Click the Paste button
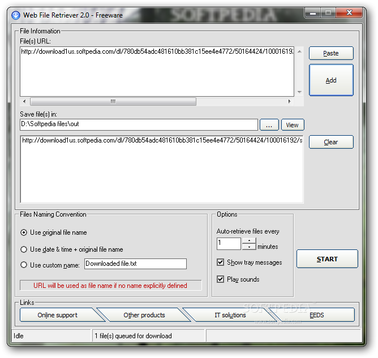 pos(331,53)
